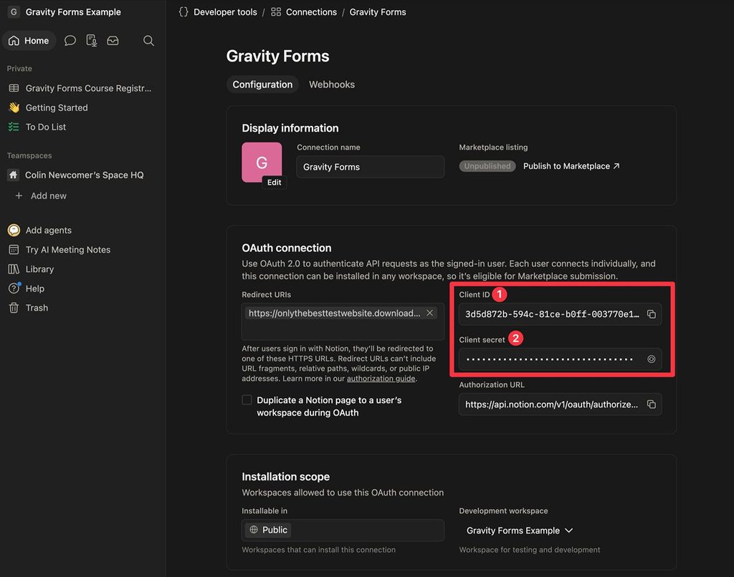Viewport: 734px width, 577px height.
Task: Click the pink G connection logo
Action: pos(262,163)
